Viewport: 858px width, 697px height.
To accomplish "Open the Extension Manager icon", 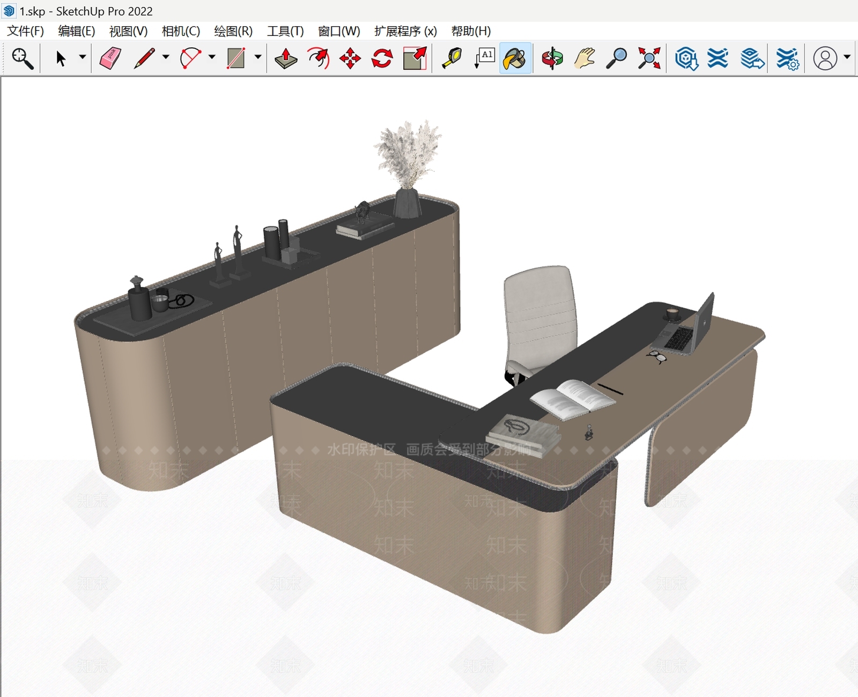I will pyautogui.click(x=787, y=58).
